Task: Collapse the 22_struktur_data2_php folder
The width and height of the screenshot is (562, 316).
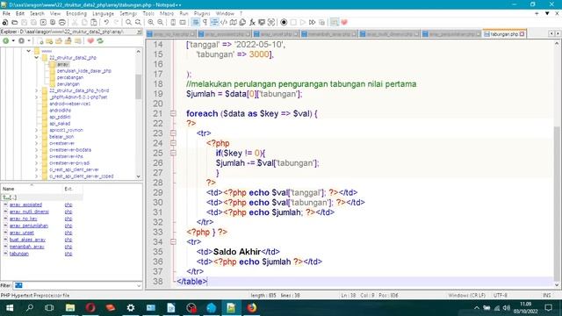Action: point(37,58)
